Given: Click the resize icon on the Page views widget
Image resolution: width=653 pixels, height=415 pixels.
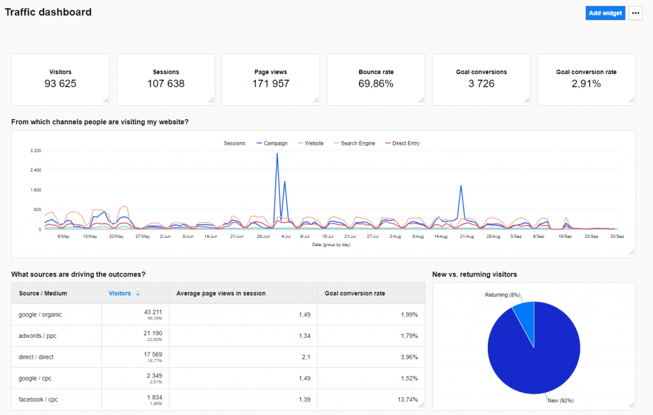Looking at the screenshot, I should point(315,101).
